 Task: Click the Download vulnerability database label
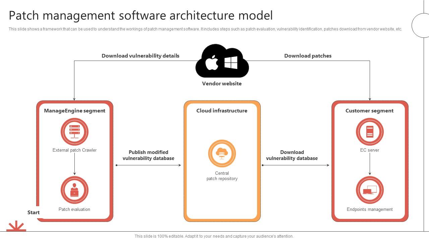(x=292, y=155)
